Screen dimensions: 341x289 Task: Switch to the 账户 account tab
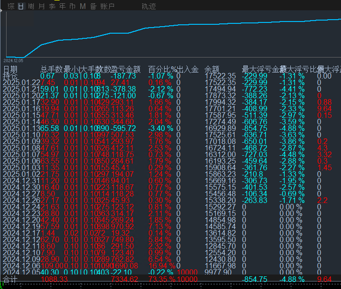point(107,7)
